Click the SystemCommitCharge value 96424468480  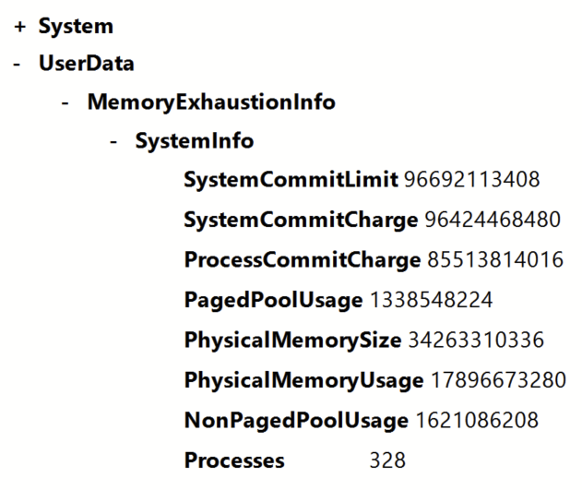[493, 220]
